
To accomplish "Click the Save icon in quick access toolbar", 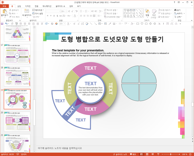I will point(2,24).
